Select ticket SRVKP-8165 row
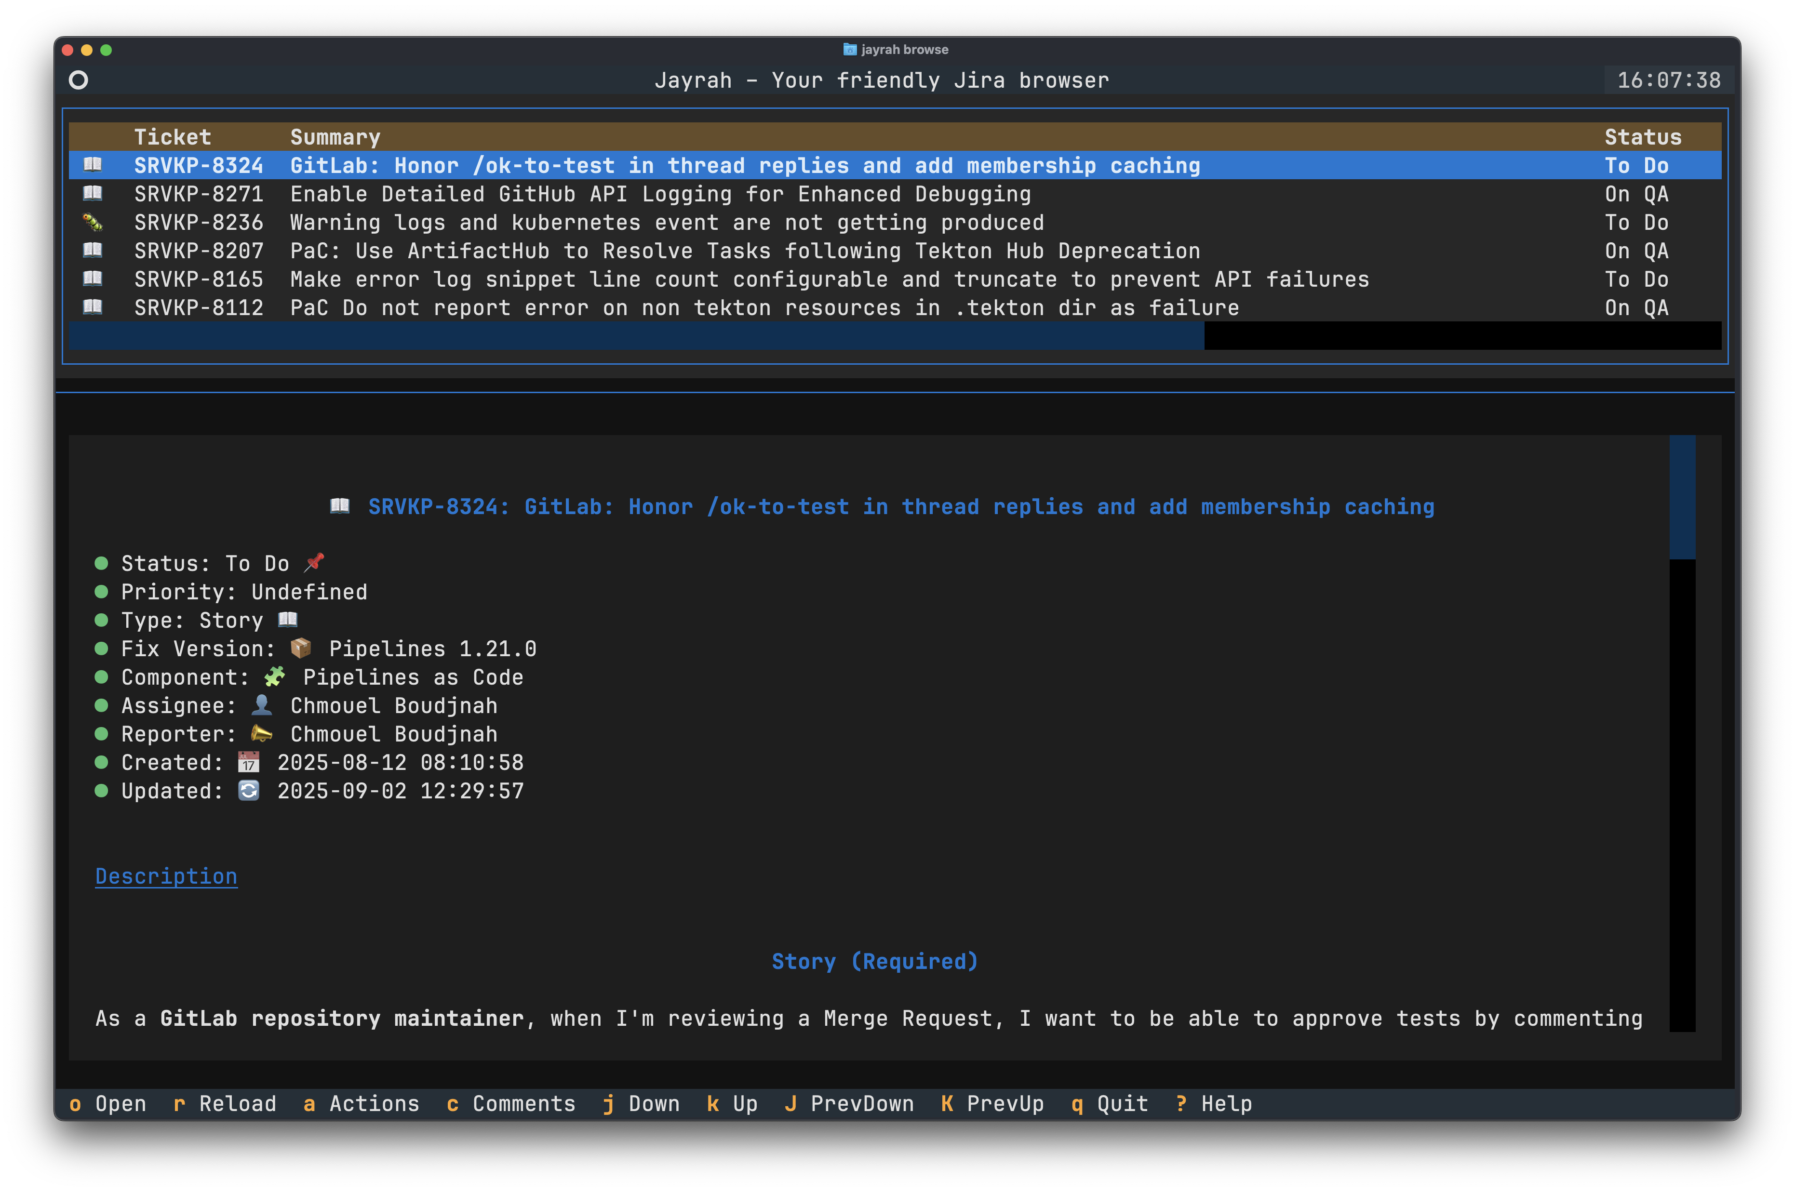Image resolution: width=1795 pixels, height=1192 pixels. 895,279
